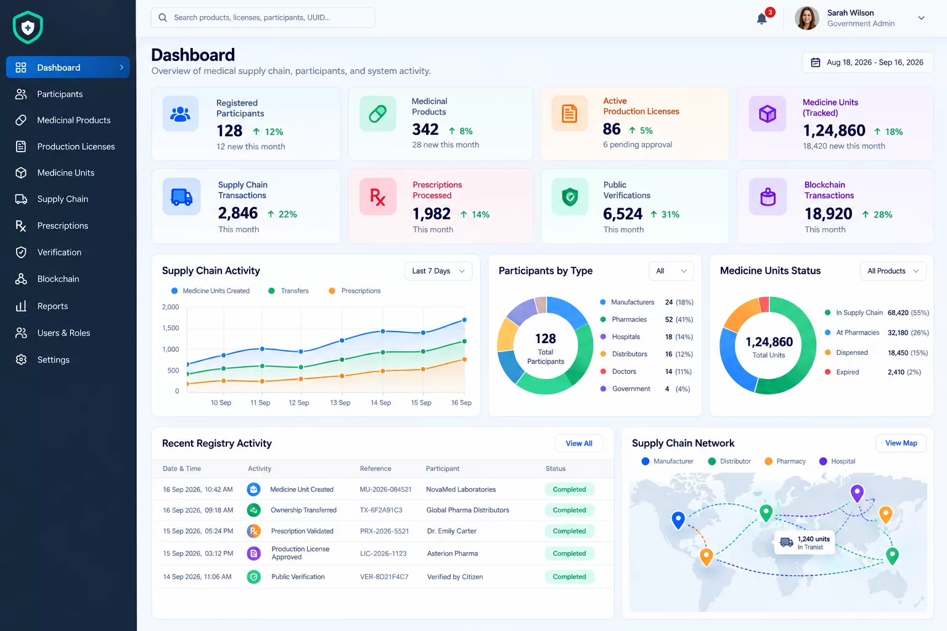Open the Last 7 Days dropdown
Viewport: 947px width, 631px height.
tap(438, 271)
